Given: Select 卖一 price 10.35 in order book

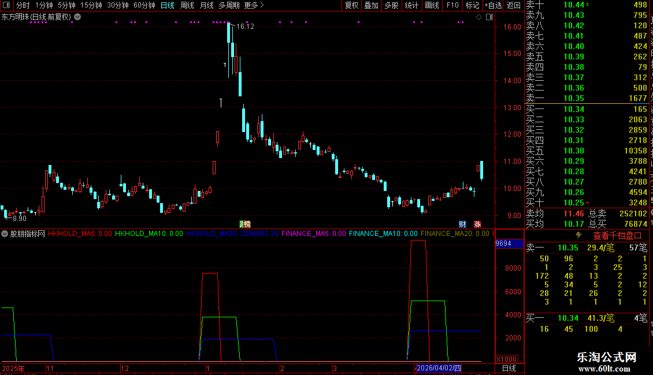Looking at the screenshot, I should [574, 99].
